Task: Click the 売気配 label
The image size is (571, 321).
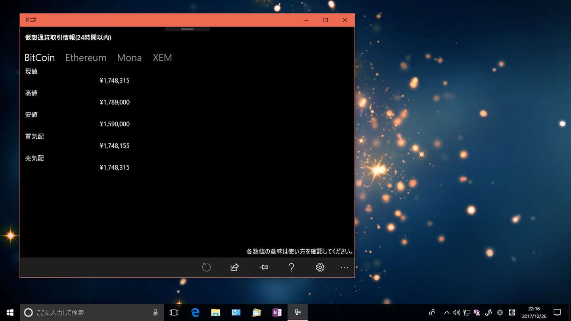Action: click(34, 158)
